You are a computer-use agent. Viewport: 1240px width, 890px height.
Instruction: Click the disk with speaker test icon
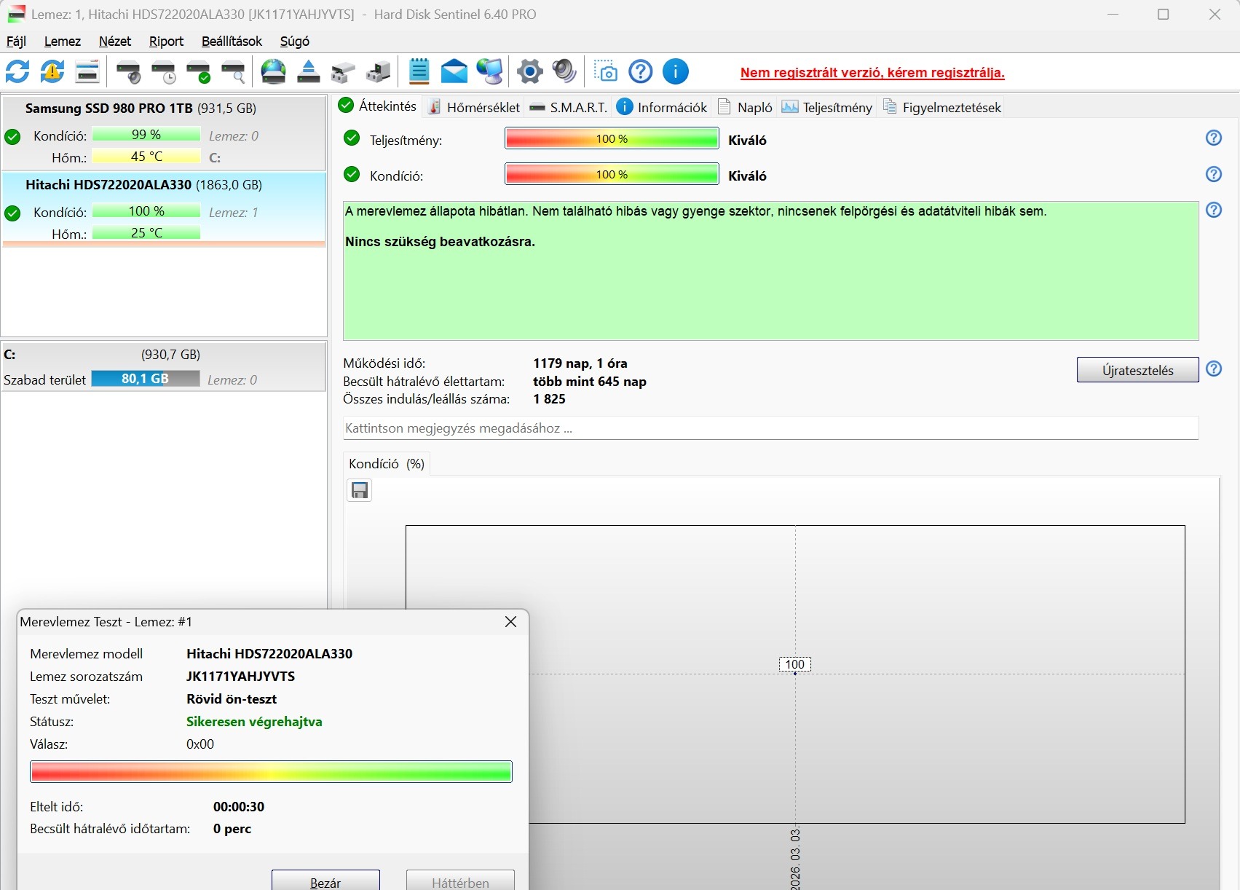129,71
